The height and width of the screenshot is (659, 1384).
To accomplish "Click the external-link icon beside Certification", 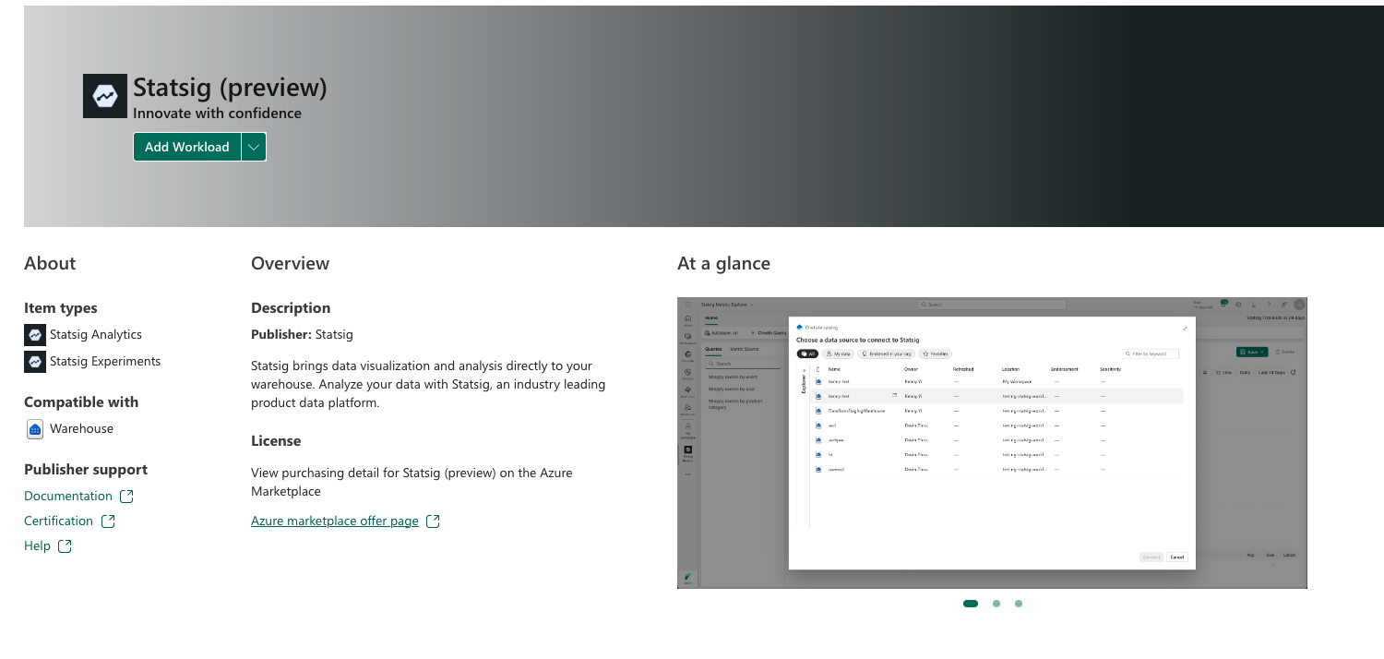I will pyautogui.click(x=109, y=521).
